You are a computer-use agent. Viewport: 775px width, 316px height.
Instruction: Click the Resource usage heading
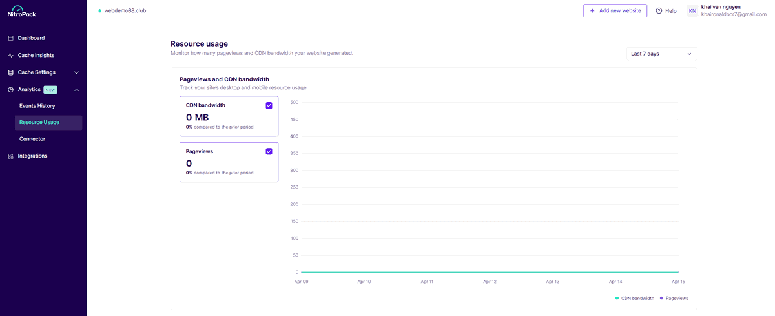(199, 44)
